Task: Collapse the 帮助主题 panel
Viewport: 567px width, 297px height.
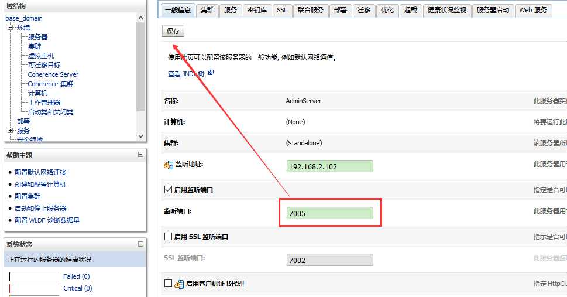Action: coord(140,155)
